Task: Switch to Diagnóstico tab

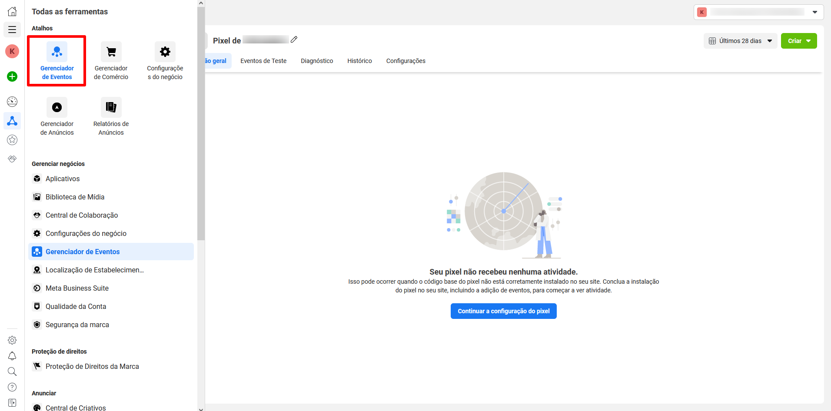Action: click(x=317, y=61)
